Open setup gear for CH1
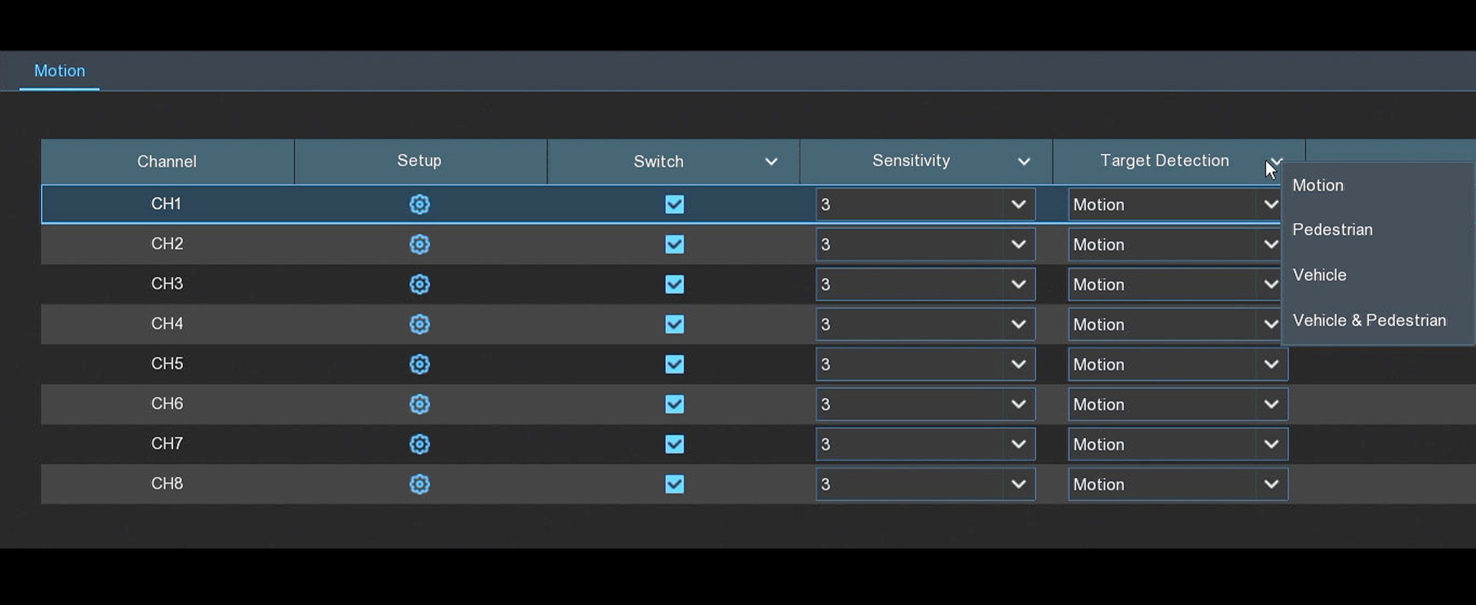The height and width of the screenshot is (605, 1476). (419, 204)
